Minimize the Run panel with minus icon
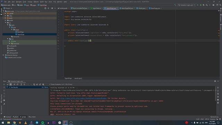 [218, 81]
